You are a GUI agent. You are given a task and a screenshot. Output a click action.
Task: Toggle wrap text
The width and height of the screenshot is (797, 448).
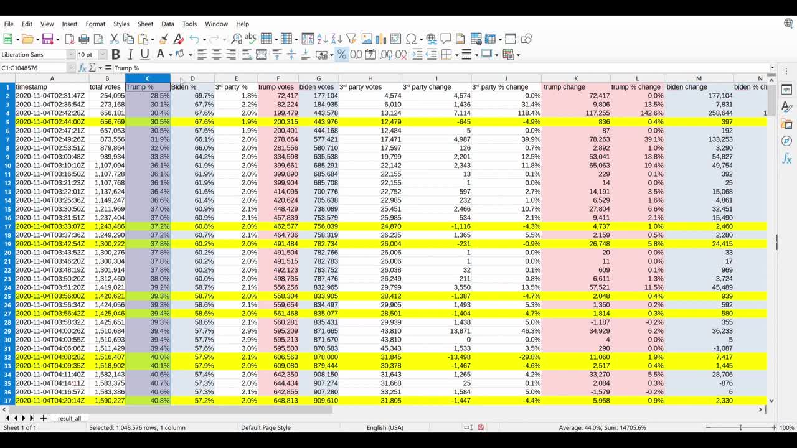(x=247, y=55)
